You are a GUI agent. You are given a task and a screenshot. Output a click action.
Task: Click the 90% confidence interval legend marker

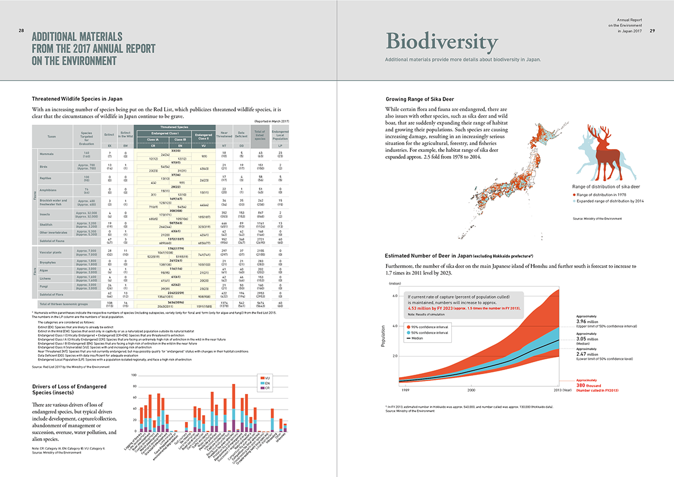coord(409,326)
